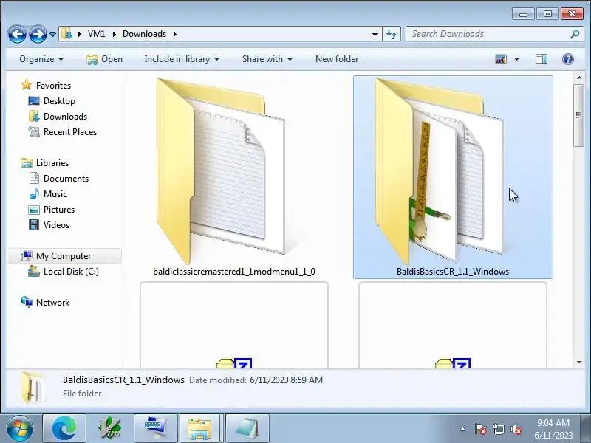The height and width of the screenshot is (443, 591).
Task: Click the muted volume tray icon
Action: [516, 429]
